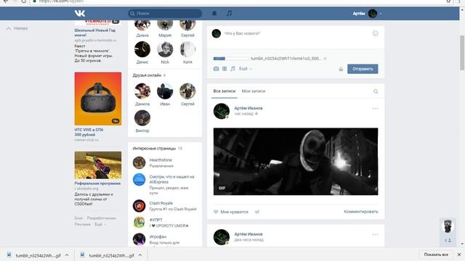Open friend Nick's avatar
The width and height of the screenshot is (465, 261).
(165, 49)
